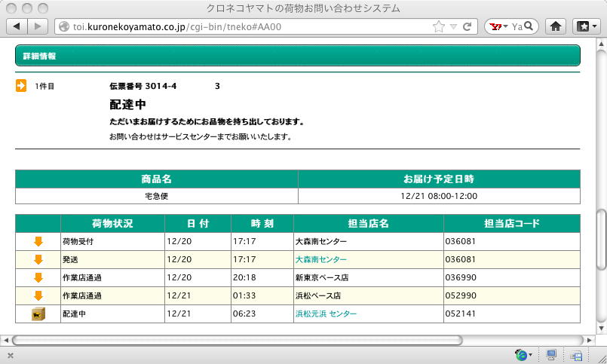The width and height of the screenshot is (607, 364).
Task: Click the 配達中 status heading
Action: (127, 105)
